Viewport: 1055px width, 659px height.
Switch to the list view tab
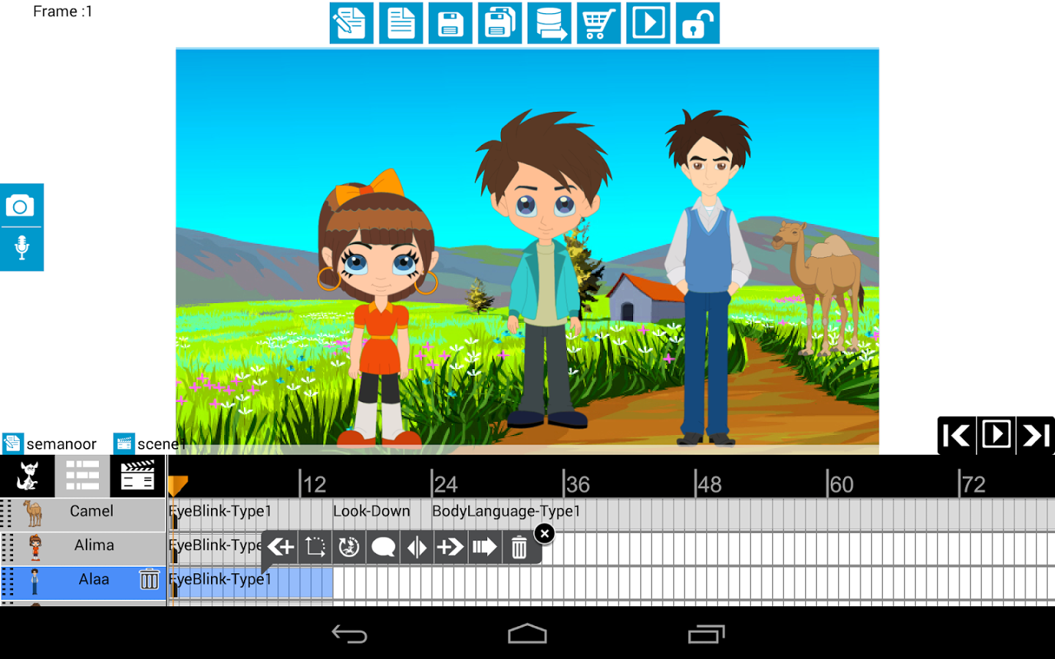tap(82, 477)
